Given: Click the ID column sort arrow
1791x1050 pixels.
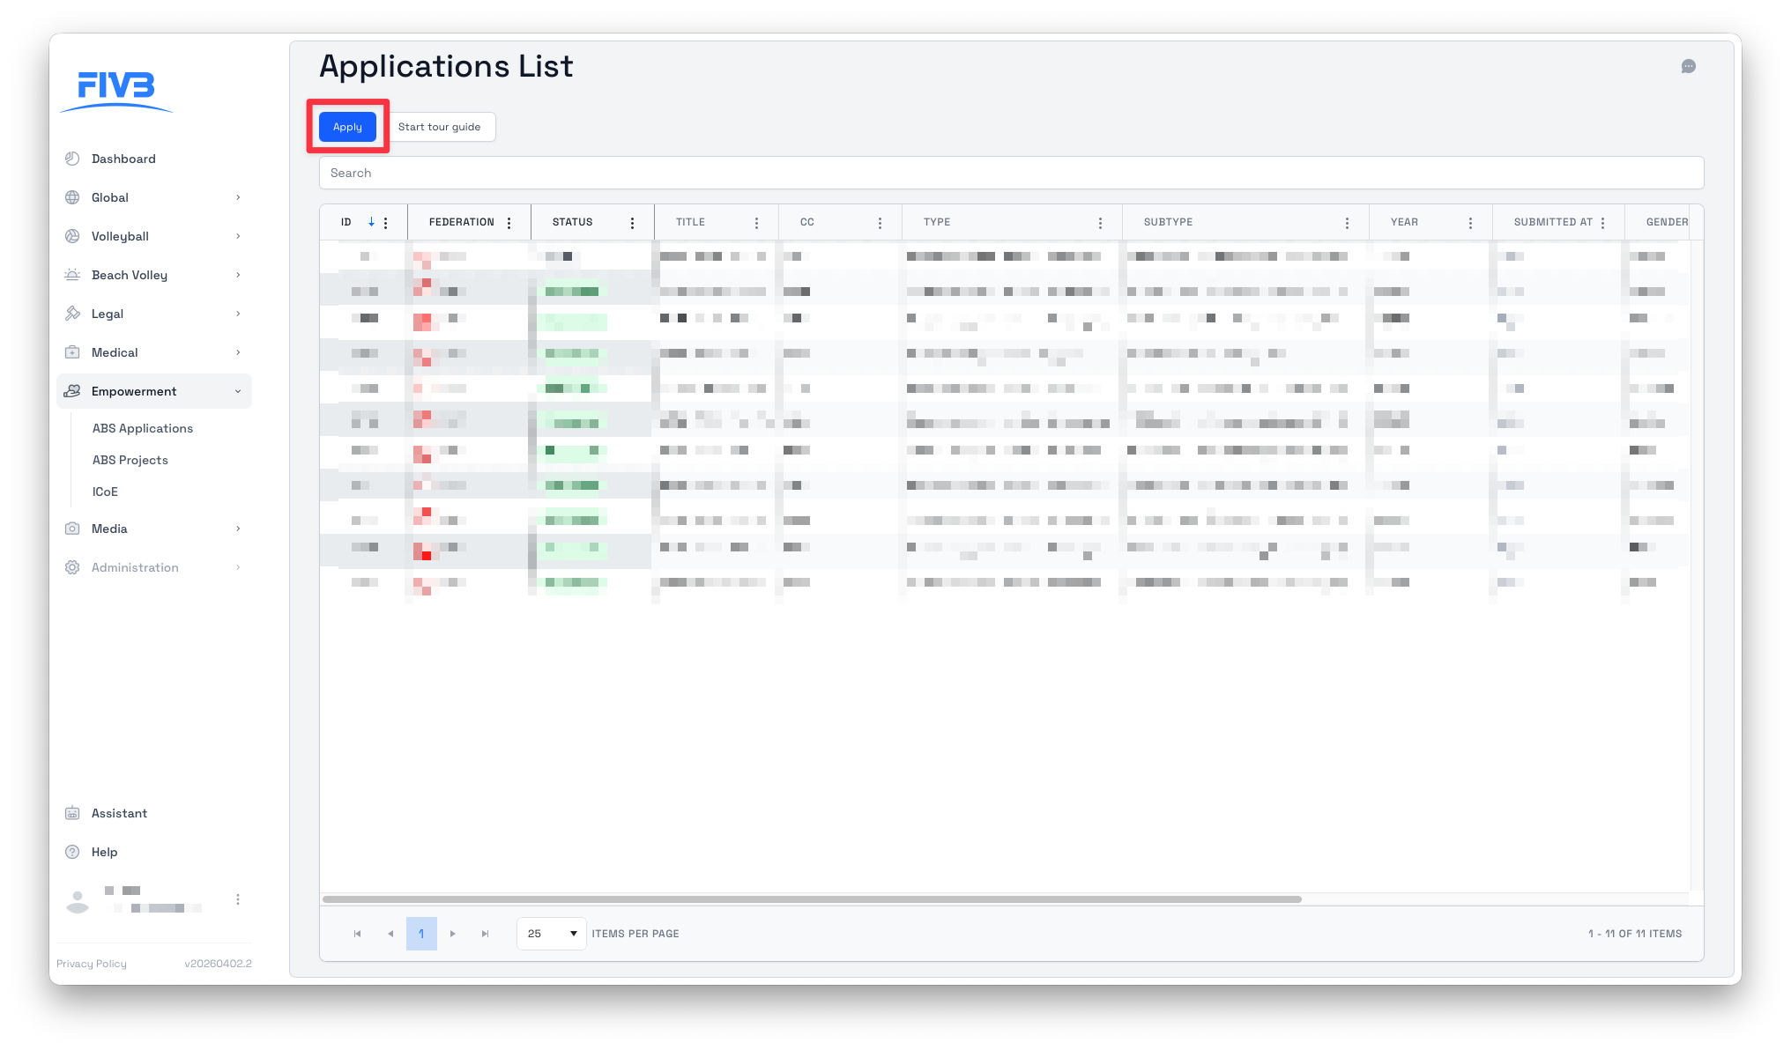Looking at the screenshot, I should coord(371,222).
